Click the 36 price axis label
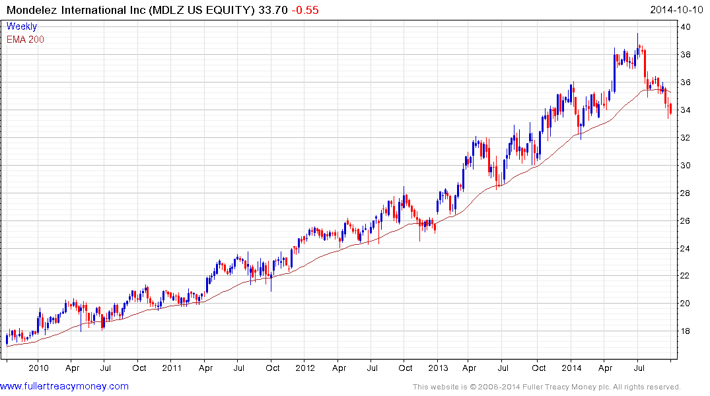710x396 pixels. coord(686,82)
